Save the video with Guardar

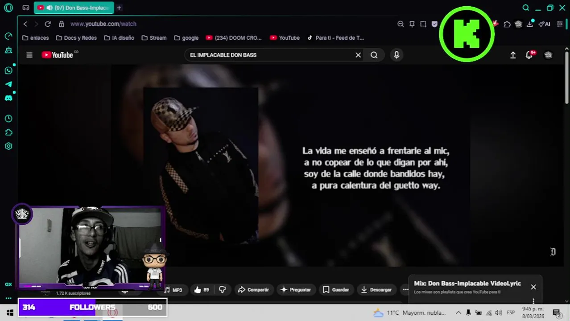pyautogui.click(x=336, y=290)
